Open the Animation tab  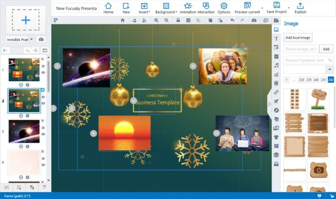pyautogui.click(x=188, y=8)
